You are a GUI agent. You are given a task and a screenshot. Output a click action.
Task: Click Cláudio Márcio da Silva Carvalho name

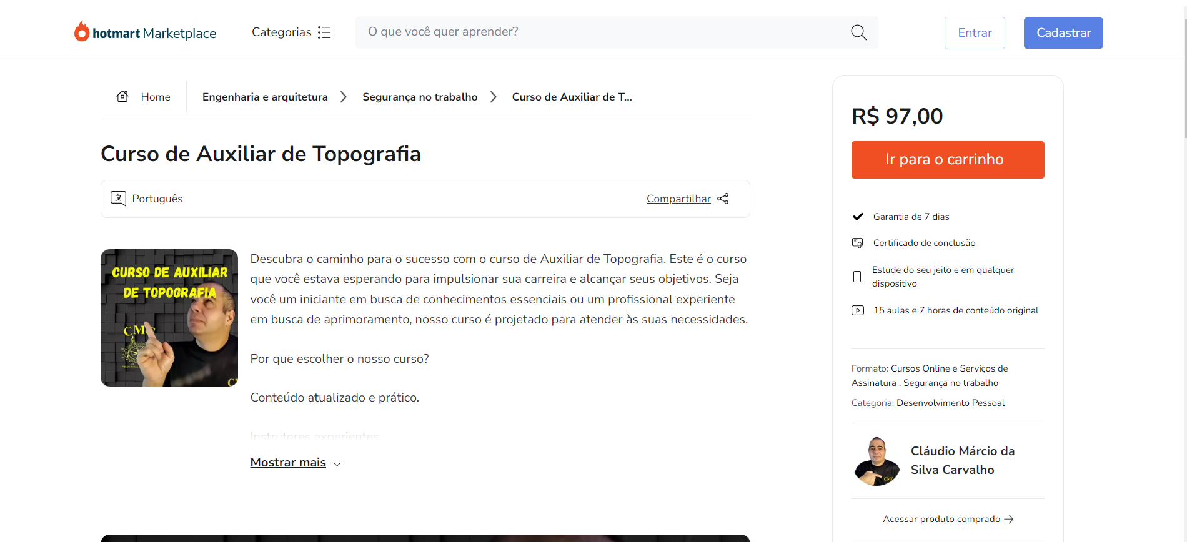click(x=963, y=460)
